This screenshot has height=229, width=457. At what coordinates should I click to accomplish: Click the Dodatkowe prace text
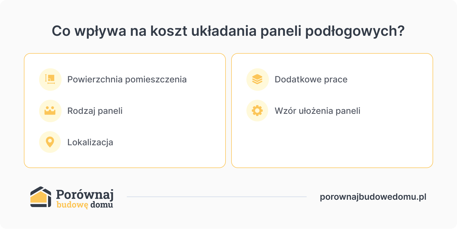(311, 79)
